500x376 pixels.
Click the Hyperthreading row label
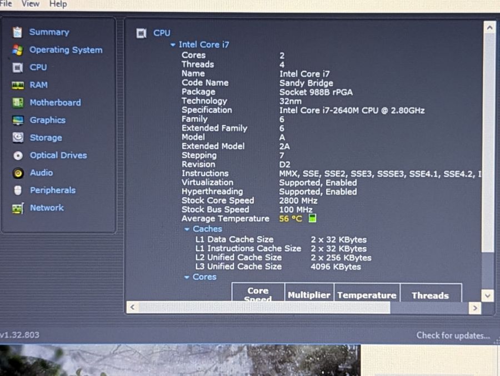pyautogui.click(x=212, y=192)
